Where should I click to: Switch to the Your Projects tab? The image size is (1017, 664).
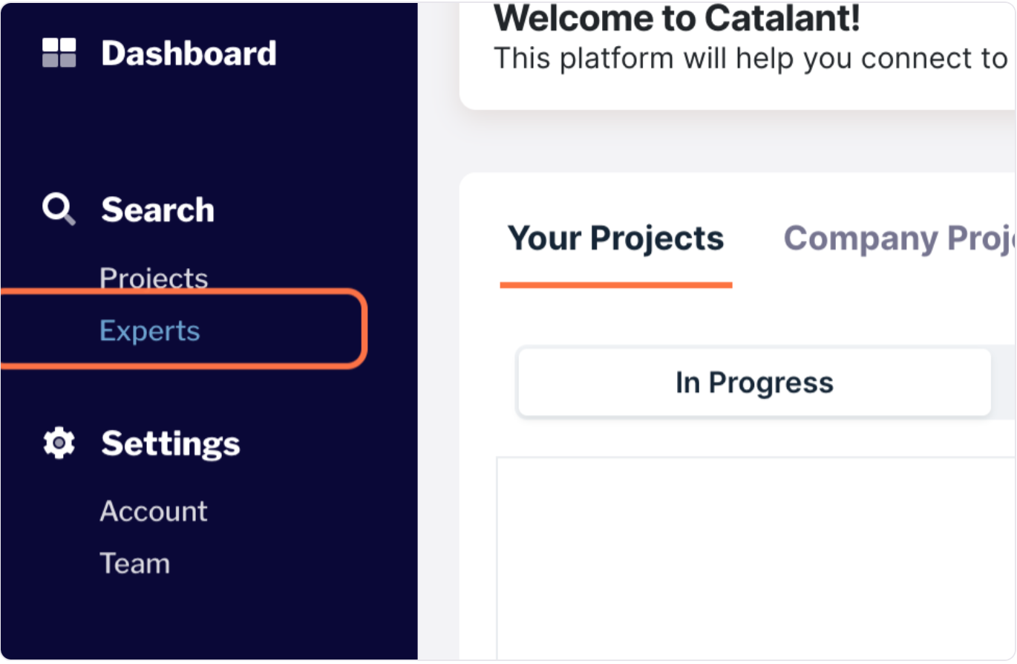pos(615,238)
